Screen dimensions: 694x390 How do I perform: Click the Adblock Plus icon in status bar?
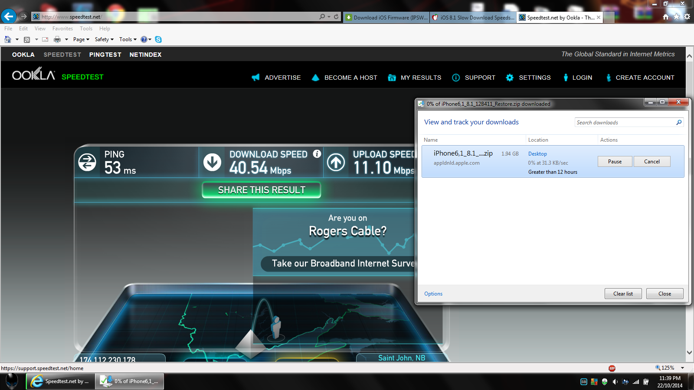pyautogui.click(x=612, y=368)
